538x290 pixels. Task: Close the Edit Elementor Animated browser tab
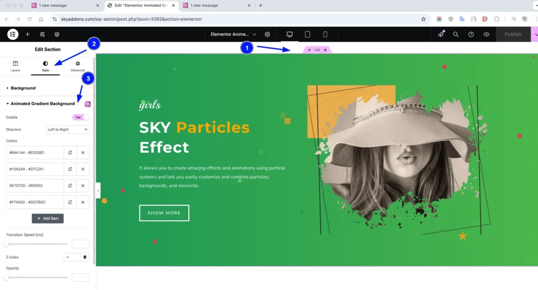(173, 5)
